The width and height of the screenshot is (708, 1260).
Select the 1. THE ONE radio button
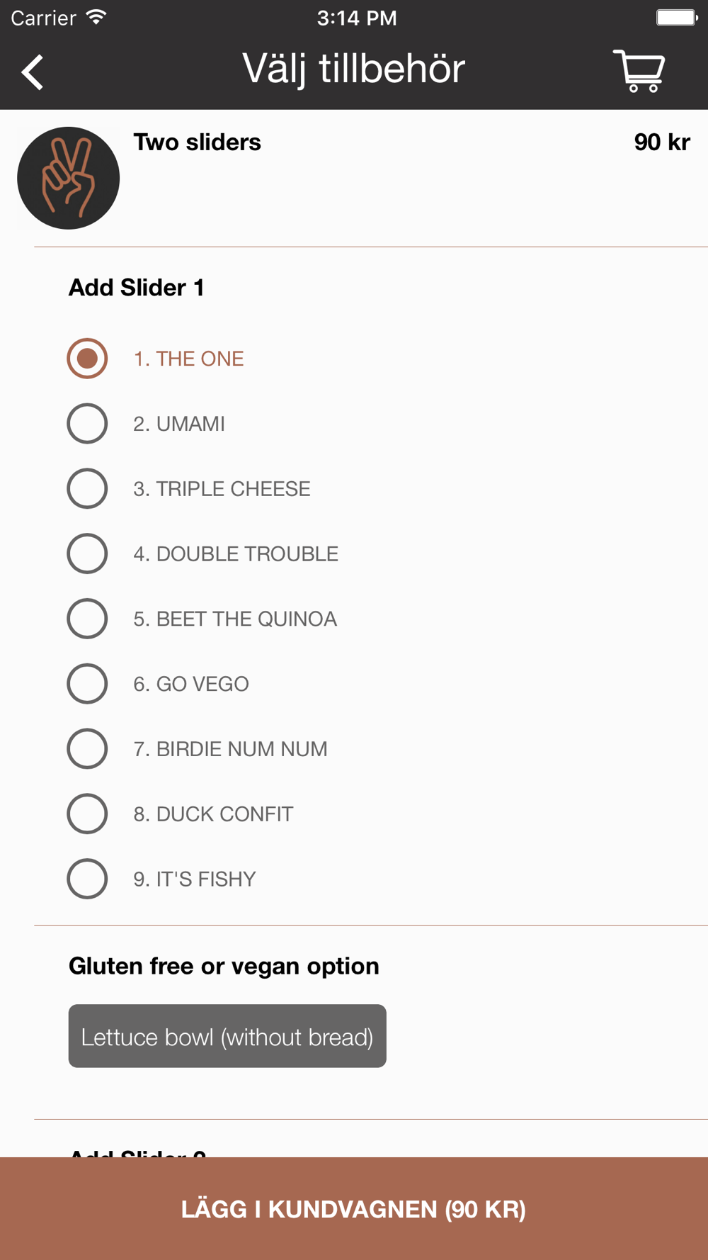87,359
